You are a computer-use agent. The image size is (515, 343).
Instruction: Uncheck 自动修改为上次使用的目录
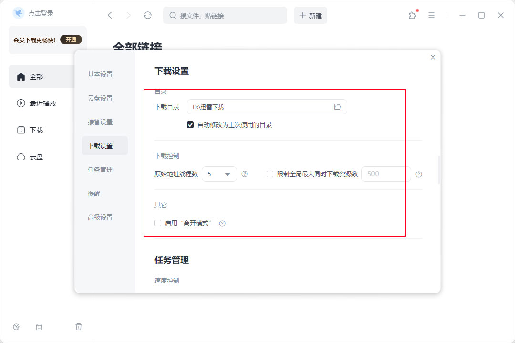(189, 125)
